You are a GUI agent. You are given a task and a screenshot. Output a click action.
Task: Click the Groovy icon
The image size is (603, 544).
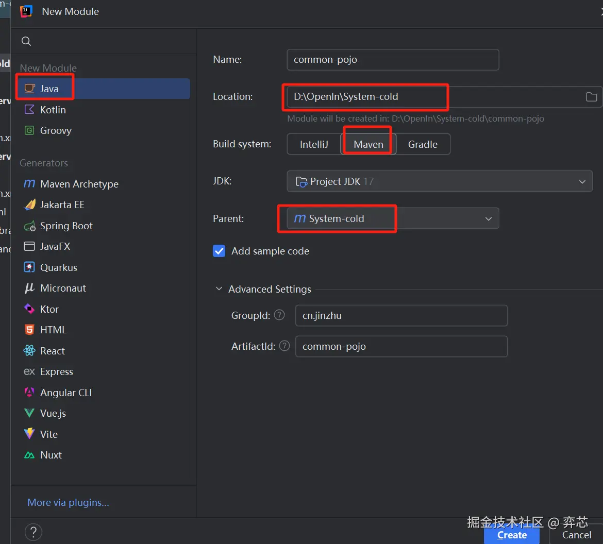point(29,130)
